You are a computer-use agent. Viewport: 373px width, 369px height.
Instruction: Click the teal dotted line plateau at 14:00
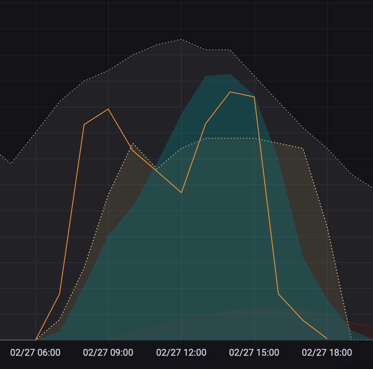230,138
